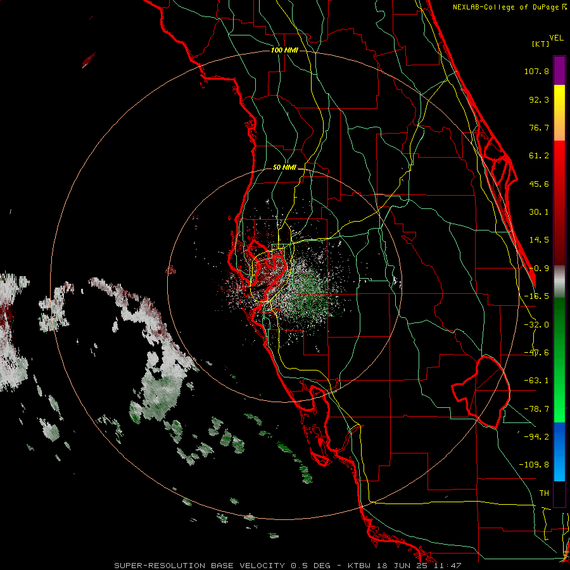Screen dimensions: 570x570
Task: Click the 11:47 timestamp in the caption
Action: (x=448, y=566)
